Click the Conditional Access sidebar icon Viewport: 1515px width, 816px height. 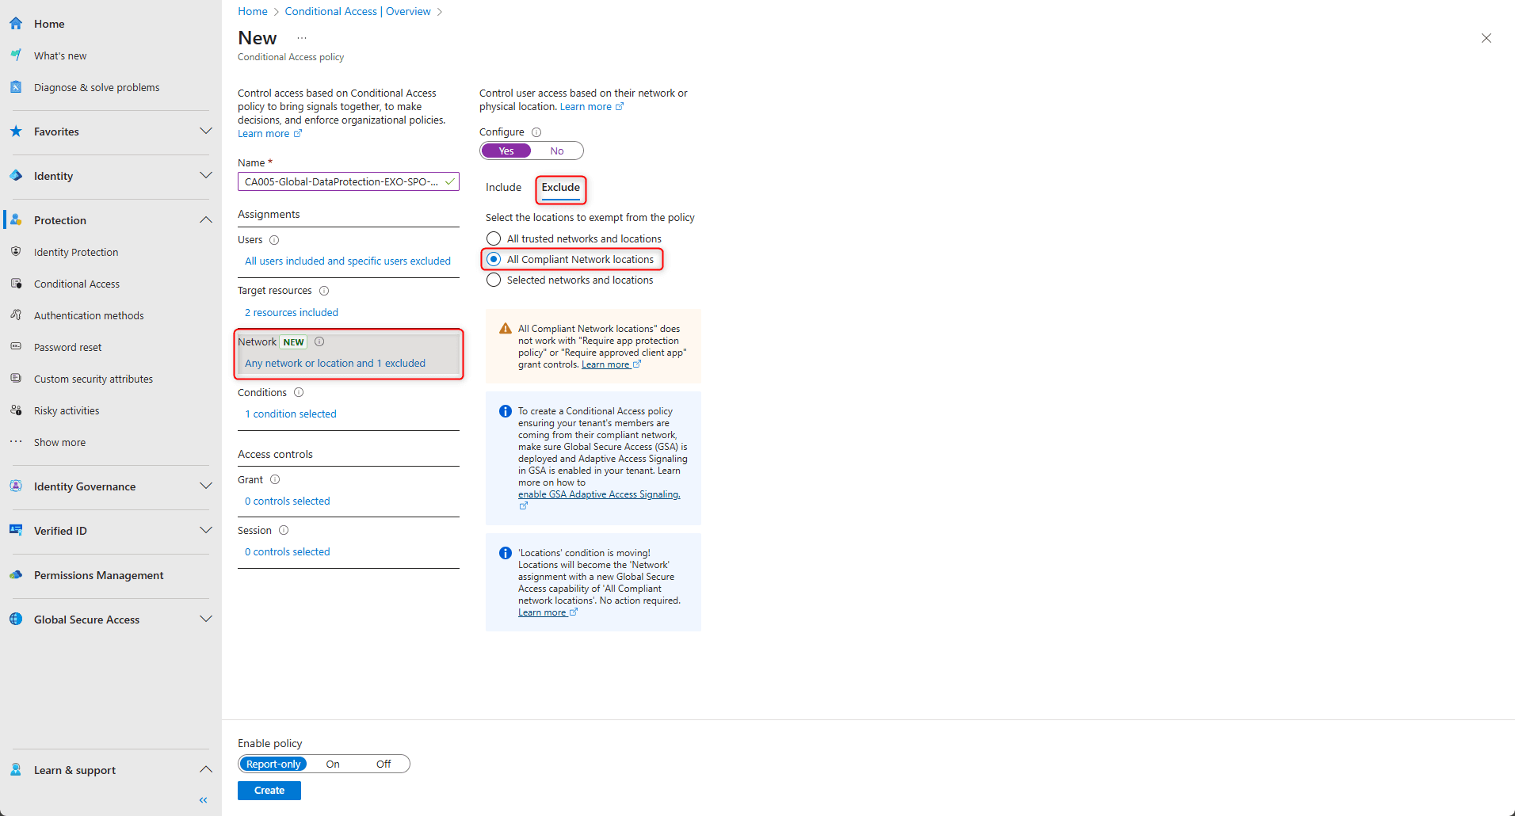point(16,284)
